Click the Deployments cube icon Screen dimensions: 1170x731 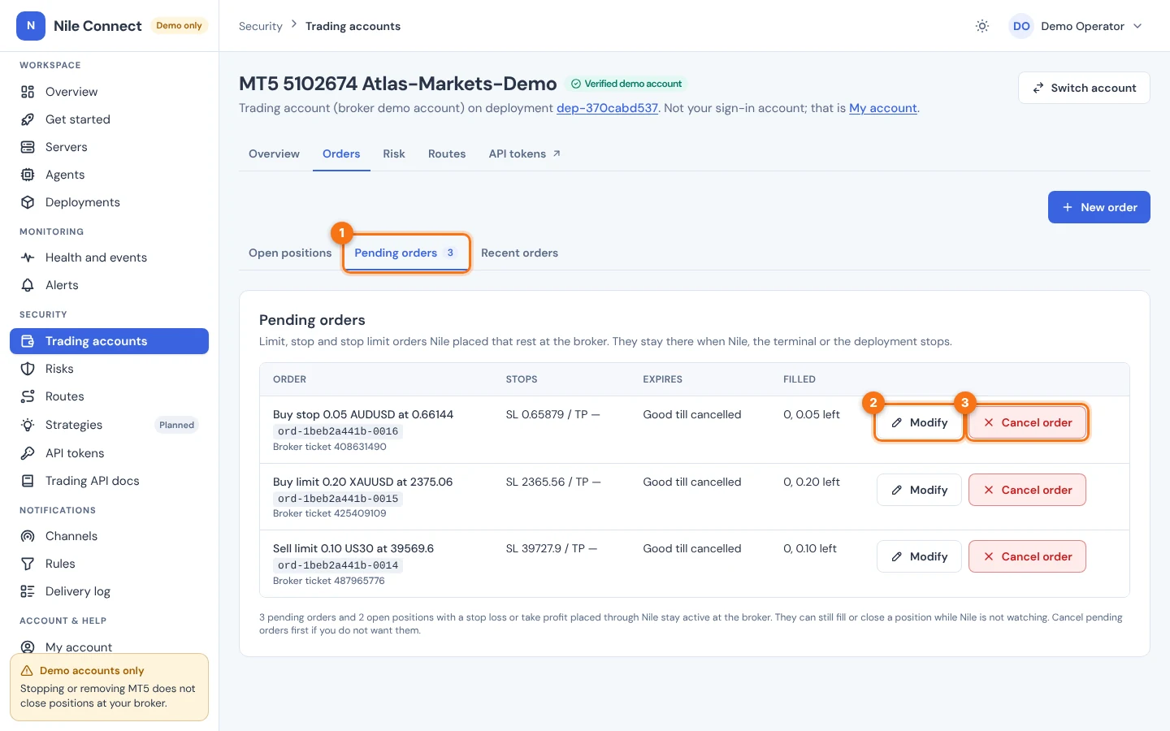coord(28,202)
